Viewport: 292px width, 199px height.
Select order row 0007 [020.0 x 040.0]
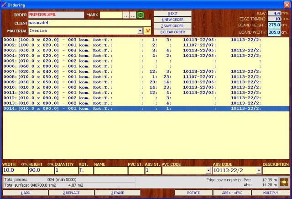146,71
